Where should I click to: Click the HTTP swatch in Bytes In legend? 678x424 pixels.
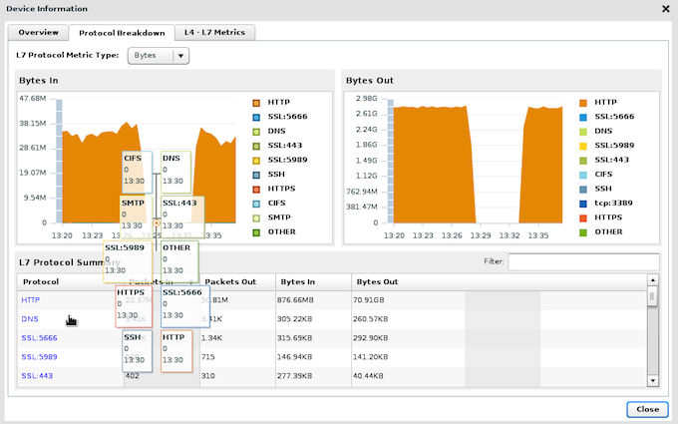[x=256, y=103]
